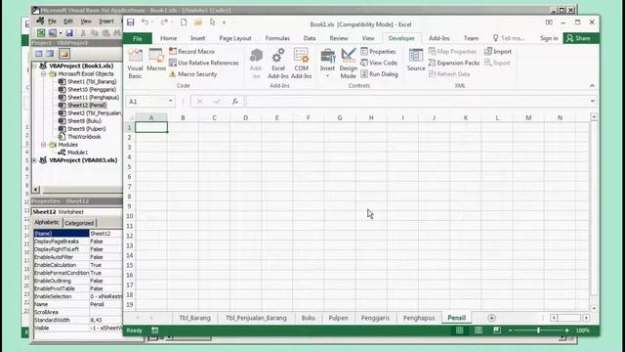The height and width of the screenshot is (352, 625).
Task: Click Toggle Folders icon in Project pane
Action: [64, 54]
